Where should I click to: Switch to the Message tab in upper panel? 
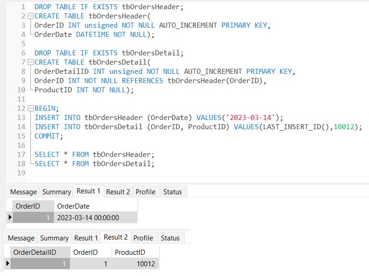coord(24,192)
